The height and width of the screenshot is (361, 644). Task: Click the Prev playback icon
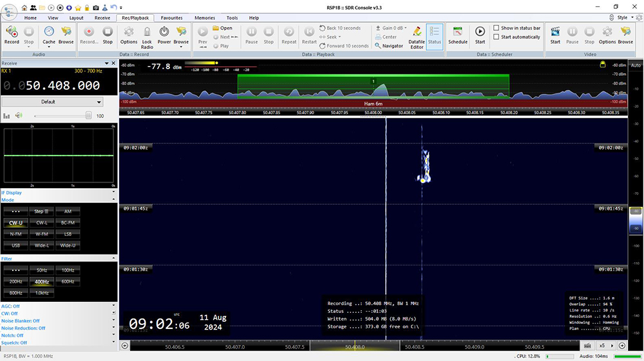click(x=202, y=36)
